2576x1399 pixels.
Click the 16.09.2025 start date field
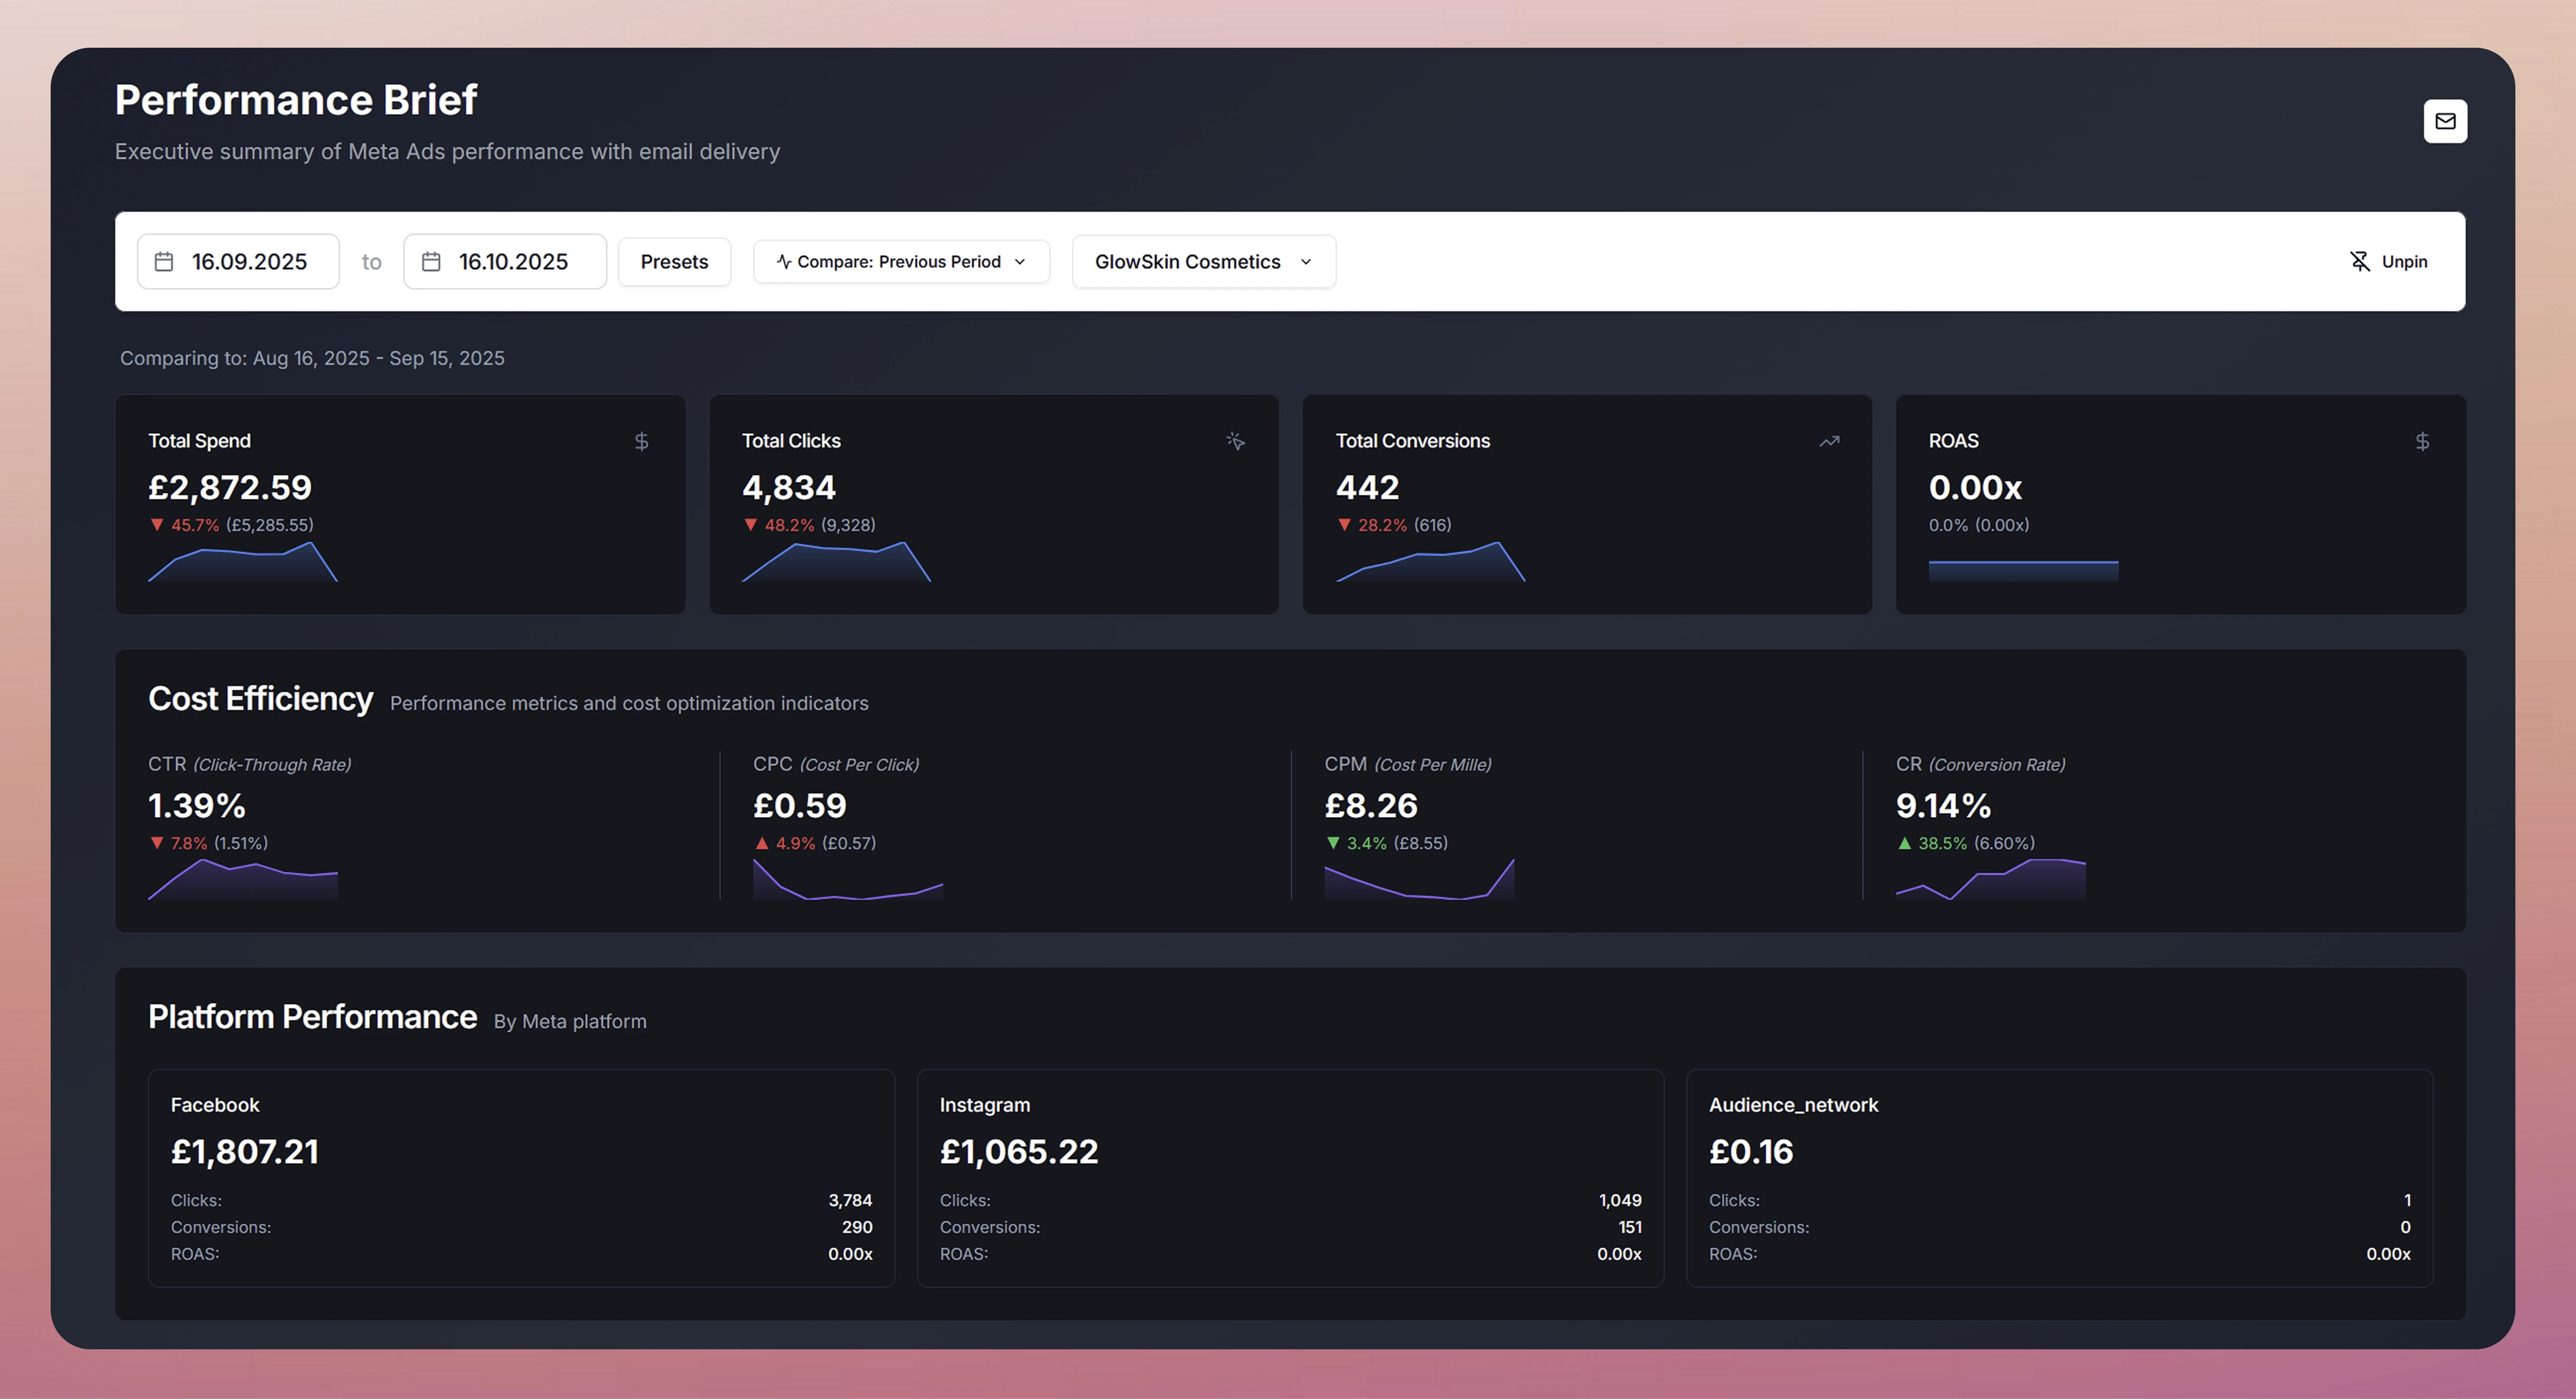tap(249, 261)
